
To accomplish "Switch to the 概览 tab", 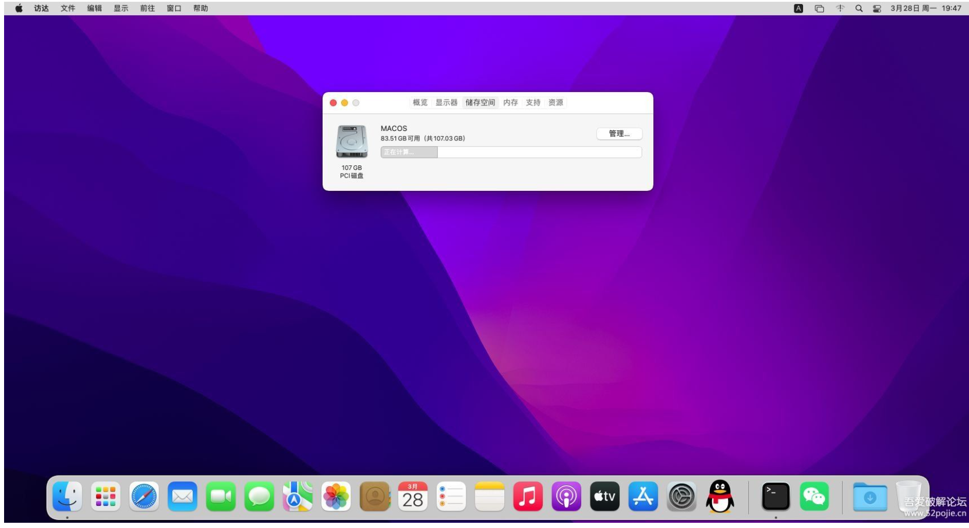I will 420,102.
